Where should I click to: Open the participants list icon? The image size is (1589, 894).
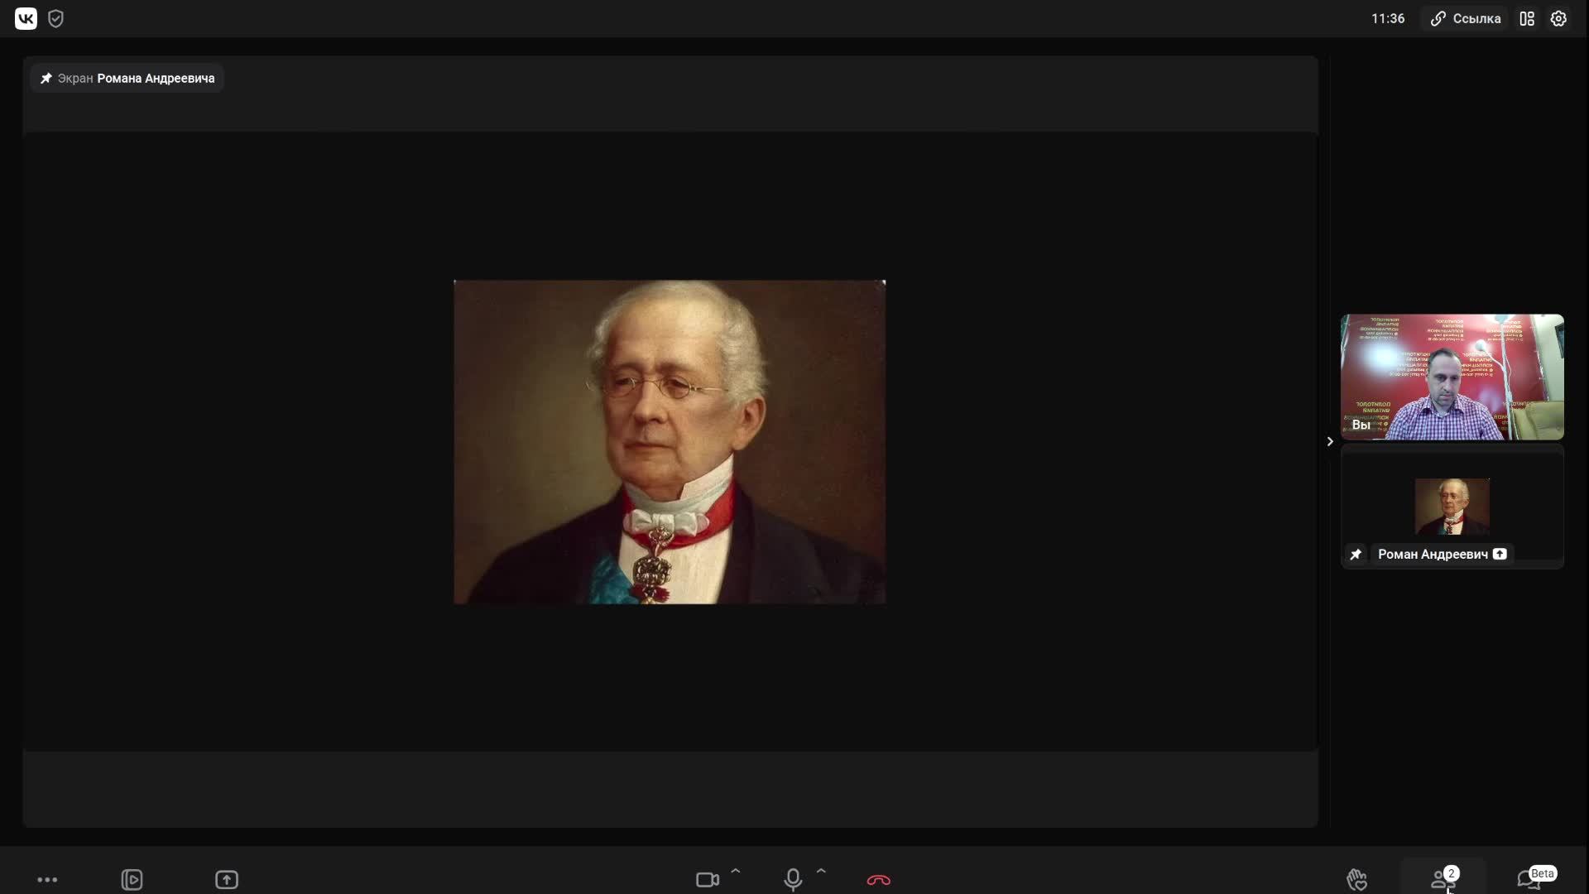tap(1443, 879)
